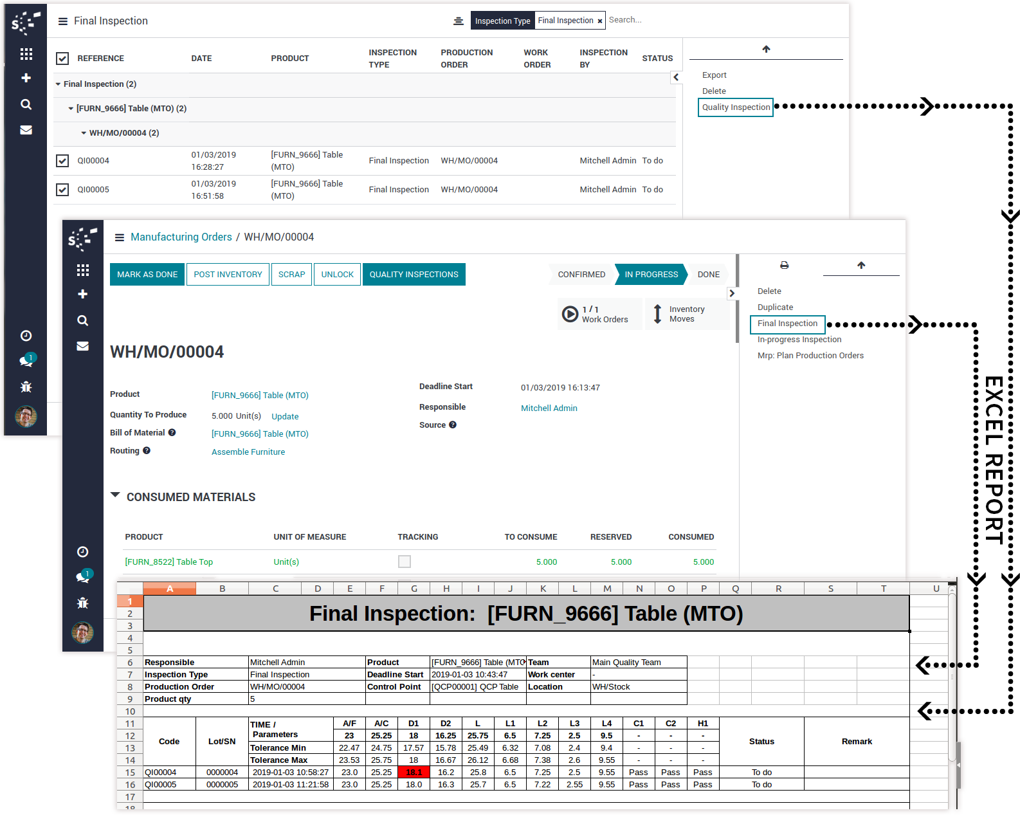Screen dimensions: 1020x815
Task: Click the clock activities icon in top sidebar
Action: [x=26, y=336]
